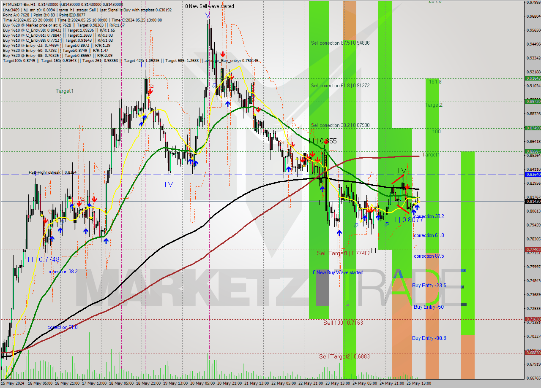
Task: Select red price tag 0.77402 on the axis
Action: pyautogui.click(x=533, y=250)
